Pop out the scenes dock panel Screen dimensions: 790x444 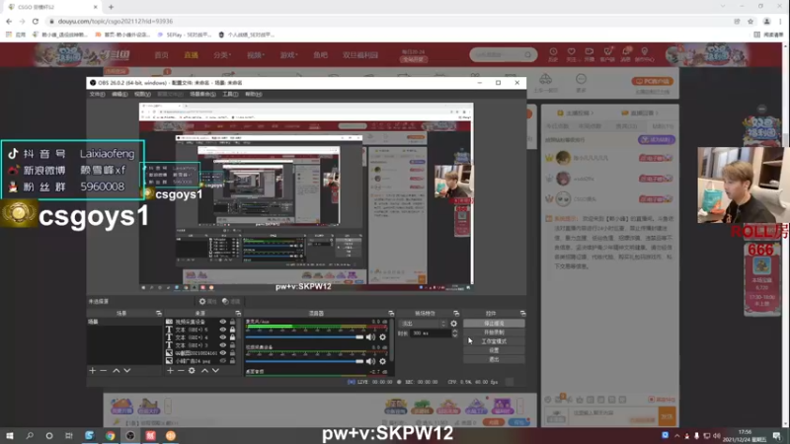159,313
